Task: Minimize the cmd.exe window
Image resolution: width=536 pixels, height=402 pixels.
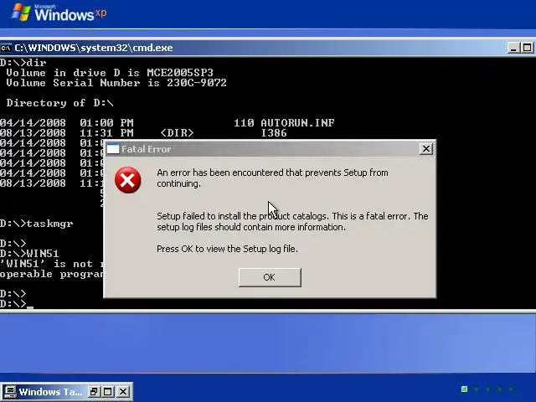Action: pyautogui.click(x=513, y=48)
